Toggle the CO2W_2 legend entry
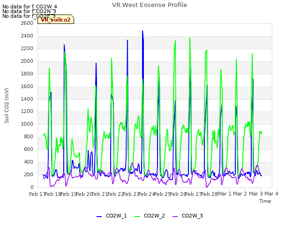The height and width of the screenshot is (225, 300). [x=150, y=216]
